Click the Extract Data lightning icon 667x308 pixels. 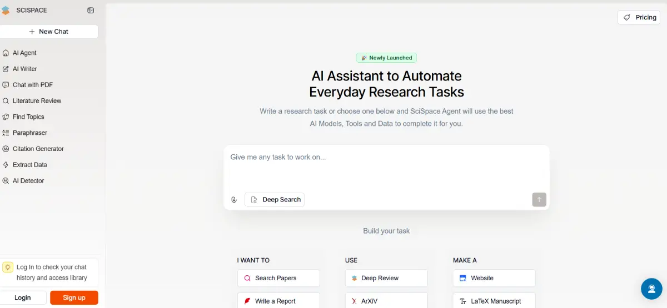(x=6, y=165)
